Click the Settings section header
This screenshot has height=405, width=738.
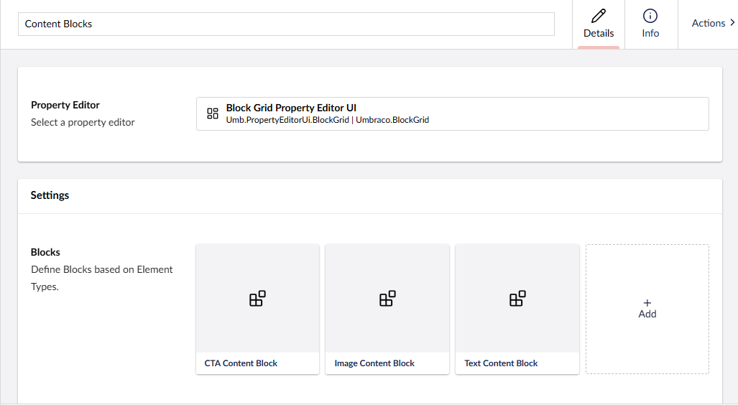(50, 195)
